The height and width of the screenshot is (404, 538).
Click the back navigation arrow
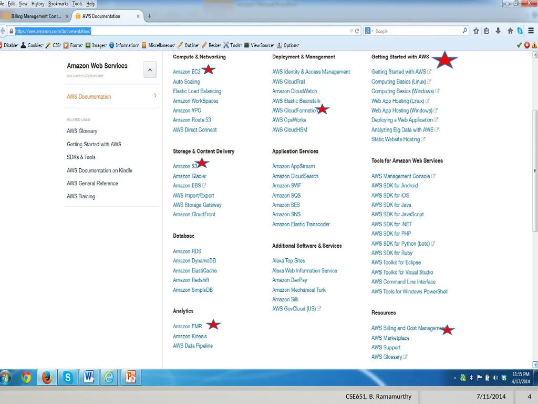[3, 31]
